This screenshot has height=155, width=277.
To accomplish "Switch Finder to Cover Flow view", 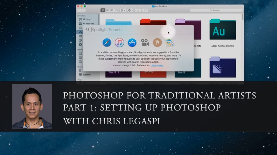I will point(116,10).
